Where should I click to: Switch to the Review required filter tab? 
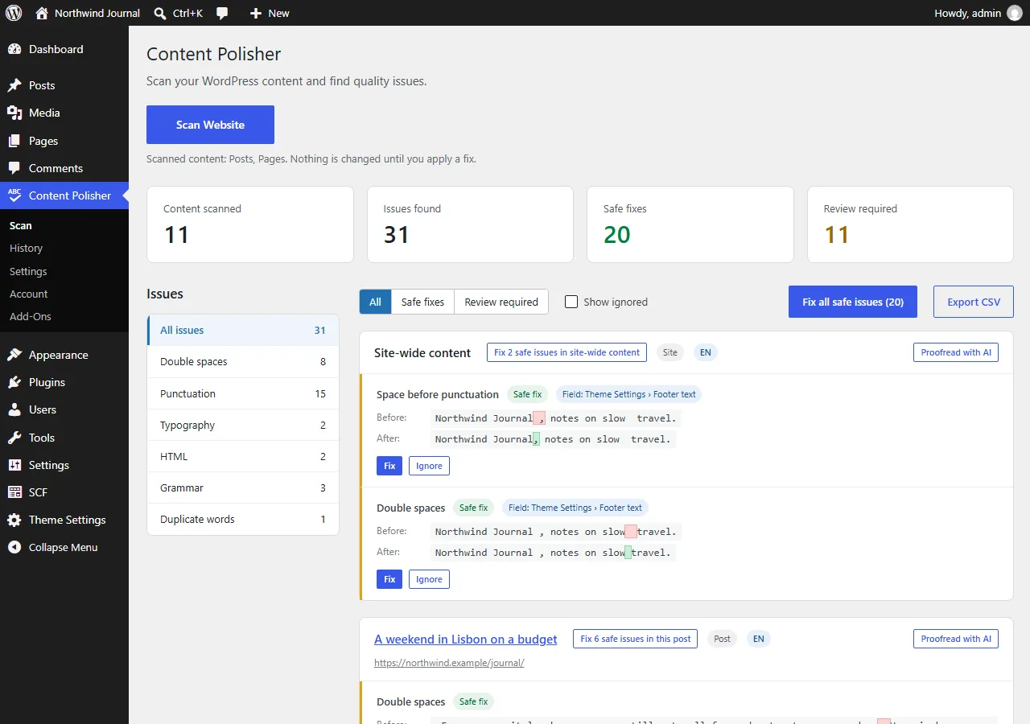501,302
